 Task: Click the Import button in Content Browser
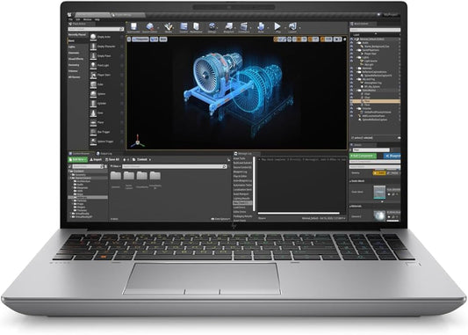(x=96, y=159)
